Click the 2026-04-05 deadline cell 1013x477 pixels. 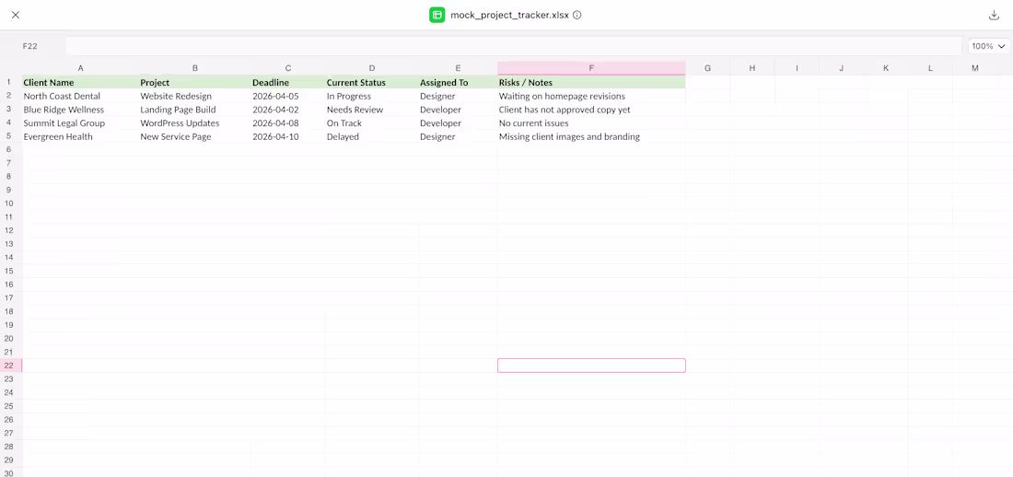(288, 96)
